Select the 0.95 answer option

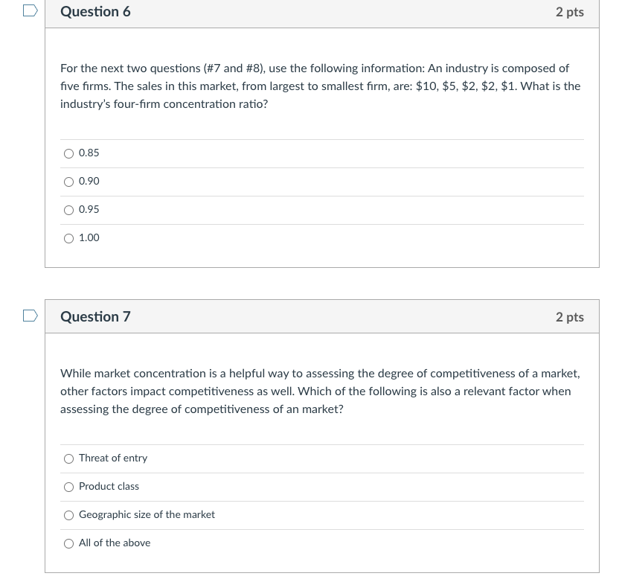pos(68,210)
